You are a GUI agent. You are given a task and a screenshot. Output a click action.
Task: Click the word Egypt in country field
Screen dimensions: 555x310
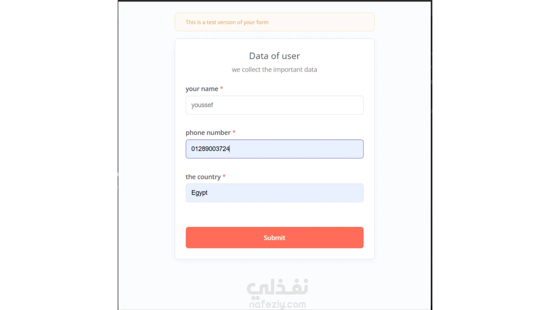[x=199, y=193]
